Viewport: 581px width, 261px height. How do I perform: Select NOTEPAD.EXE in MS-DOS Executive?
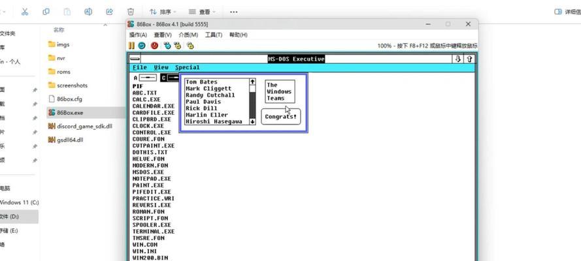click(x=152, y=179)
